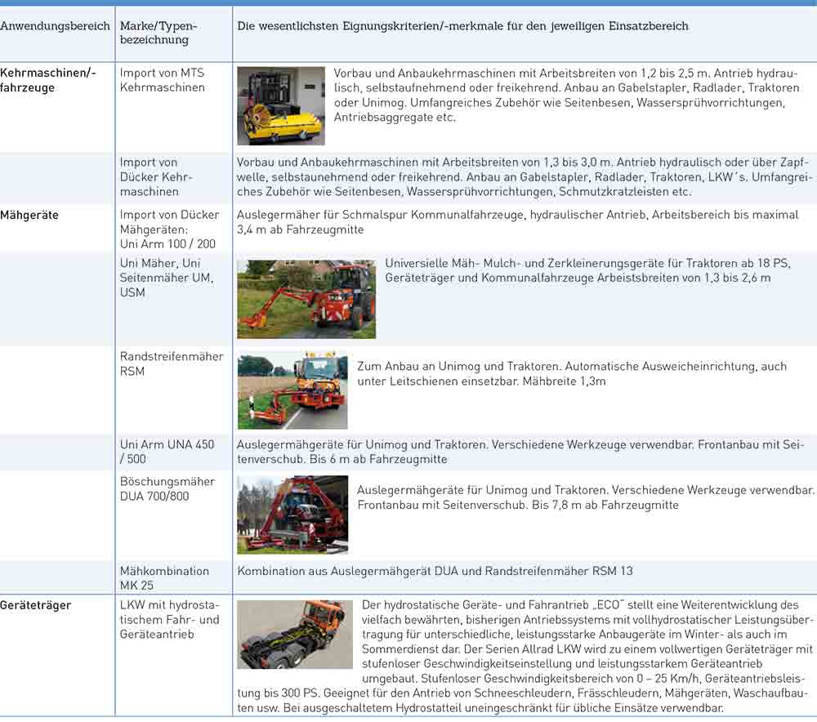Image resolution: width=817 pixels, height=722 pixels.
Task: Click the Dücker description with 1,3 bis 3,0 m
Action: pos(525,177)
